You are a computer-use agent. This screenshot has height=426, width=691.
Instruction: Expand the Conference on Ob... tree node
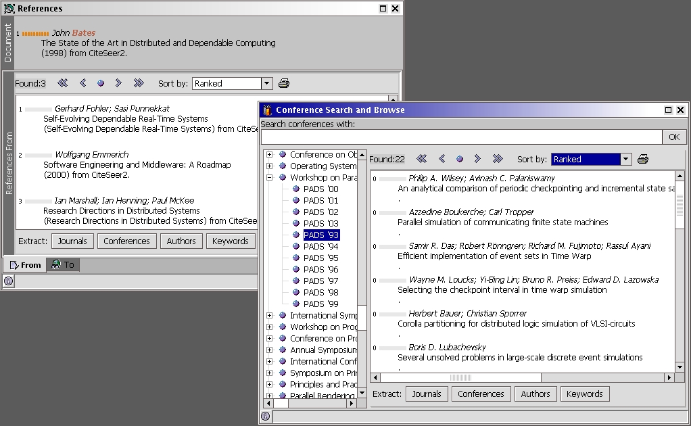pyautogui.click(x=269, y=155)
